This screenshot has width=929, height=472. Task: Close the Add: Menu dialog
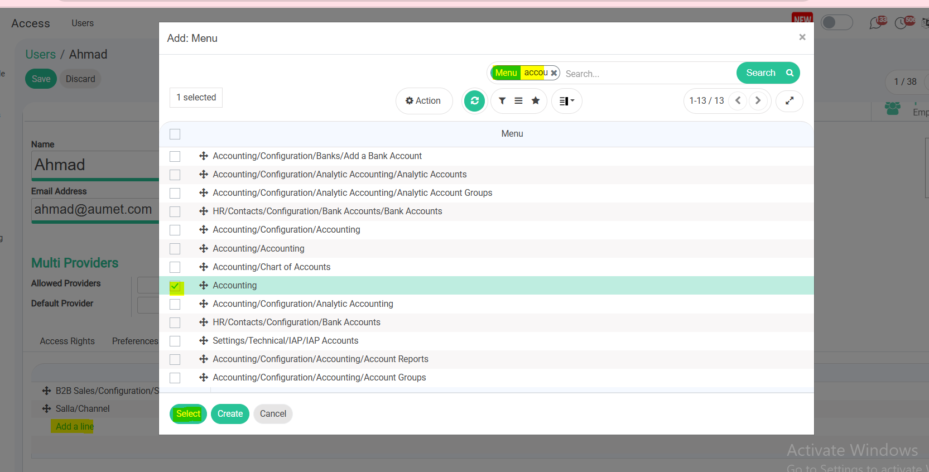pyautogui.click(x=802, y=37)
